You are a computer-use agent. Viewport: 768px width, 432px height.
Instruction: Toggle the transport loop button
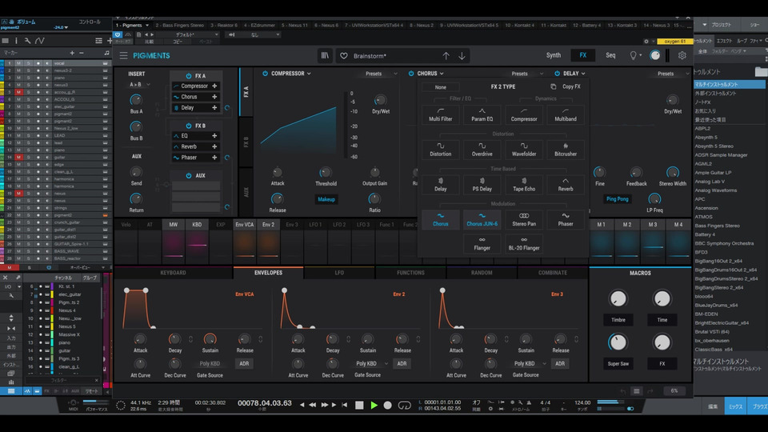(x=404, y=405)
